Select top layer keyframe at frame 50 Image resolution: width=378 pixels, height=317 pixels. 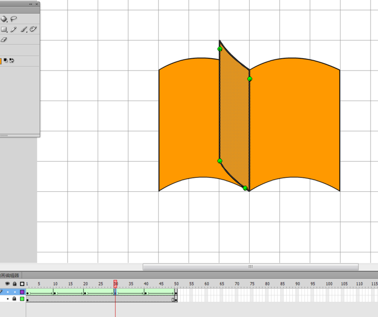[x=176, y=293]
